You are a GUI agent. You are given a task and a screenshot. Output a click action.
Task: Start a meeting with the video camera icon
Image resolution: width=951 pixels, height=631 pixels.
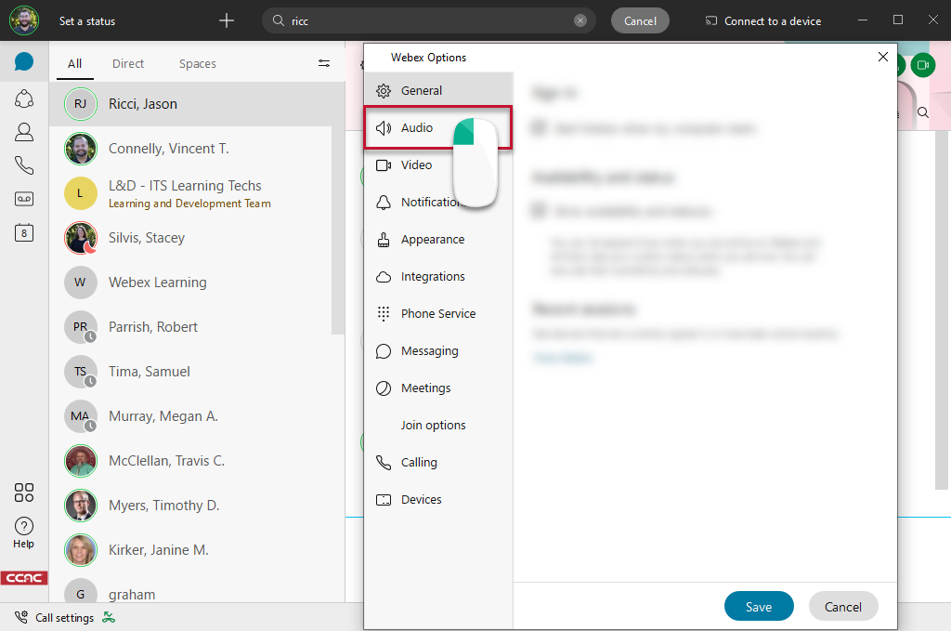tap(922, 65)
